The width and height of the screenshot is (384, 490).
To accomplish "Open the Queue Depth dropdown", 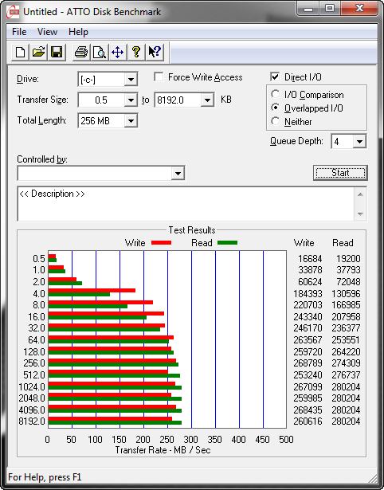I will pos(359,142).
